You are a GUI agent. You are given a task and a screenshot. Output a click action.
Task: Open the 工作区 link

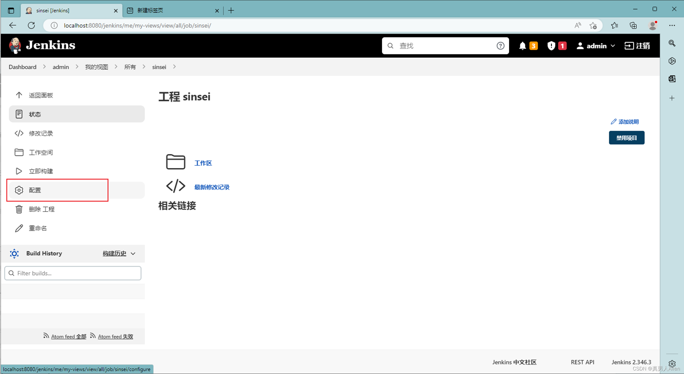(x=203, y=163)
